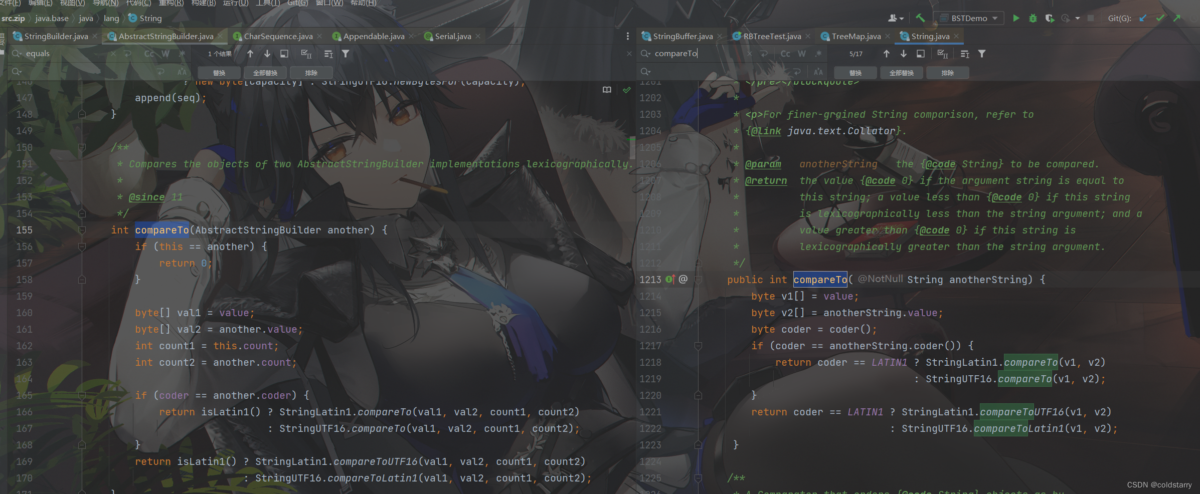Toggle match case Cc in left search
This screenshot has height=494, width=1200.
149,54
